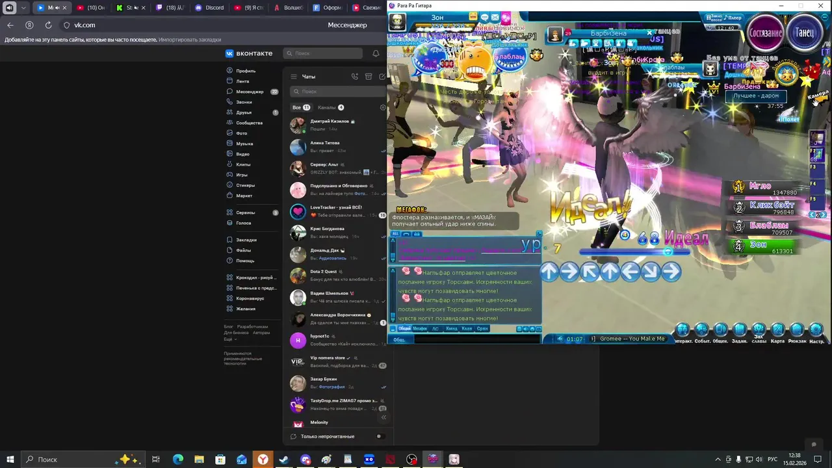This screenshot has height=468, width=832.
Task: Open Маркет in VK sidebar
Action: click(x=239, y=196)
